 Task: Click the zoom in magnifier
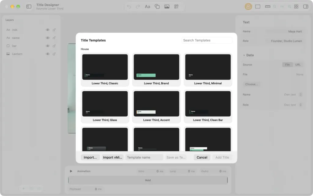[x=289, y=7]
